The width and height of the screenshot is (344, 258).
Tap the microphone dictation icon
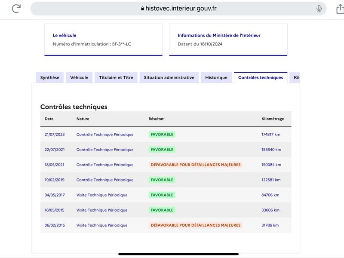pyautogui.click(x=319, y=9)
